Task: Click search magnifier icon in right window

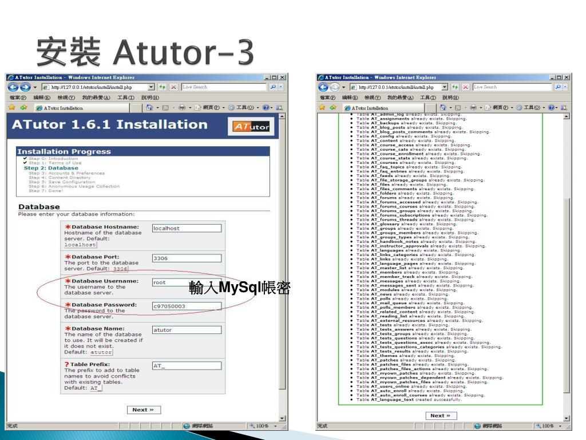Action: click(558, 87)
